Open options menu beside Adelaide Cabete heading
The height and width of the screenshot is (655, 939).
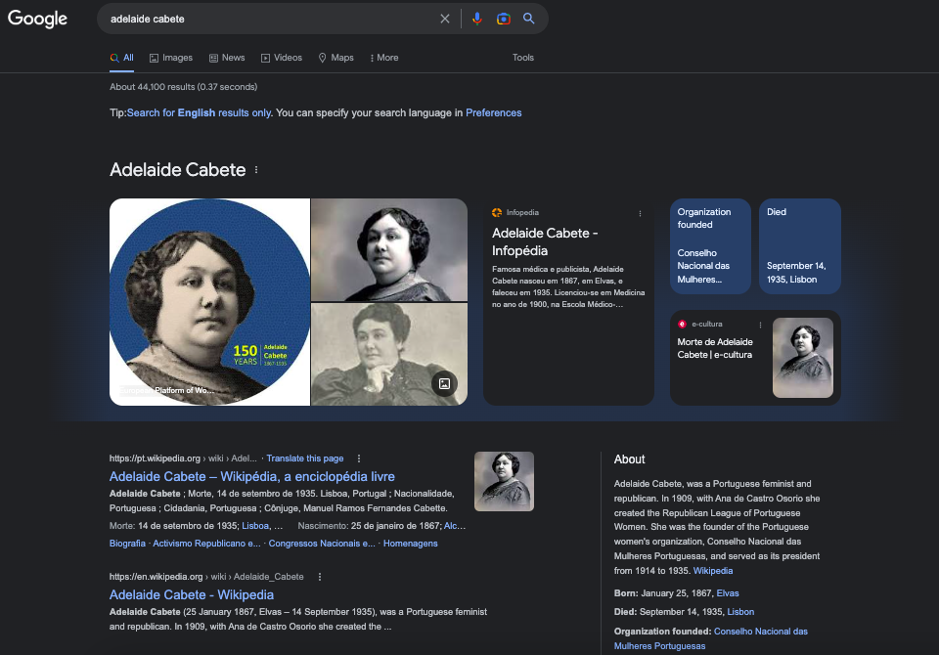(256, 170)
